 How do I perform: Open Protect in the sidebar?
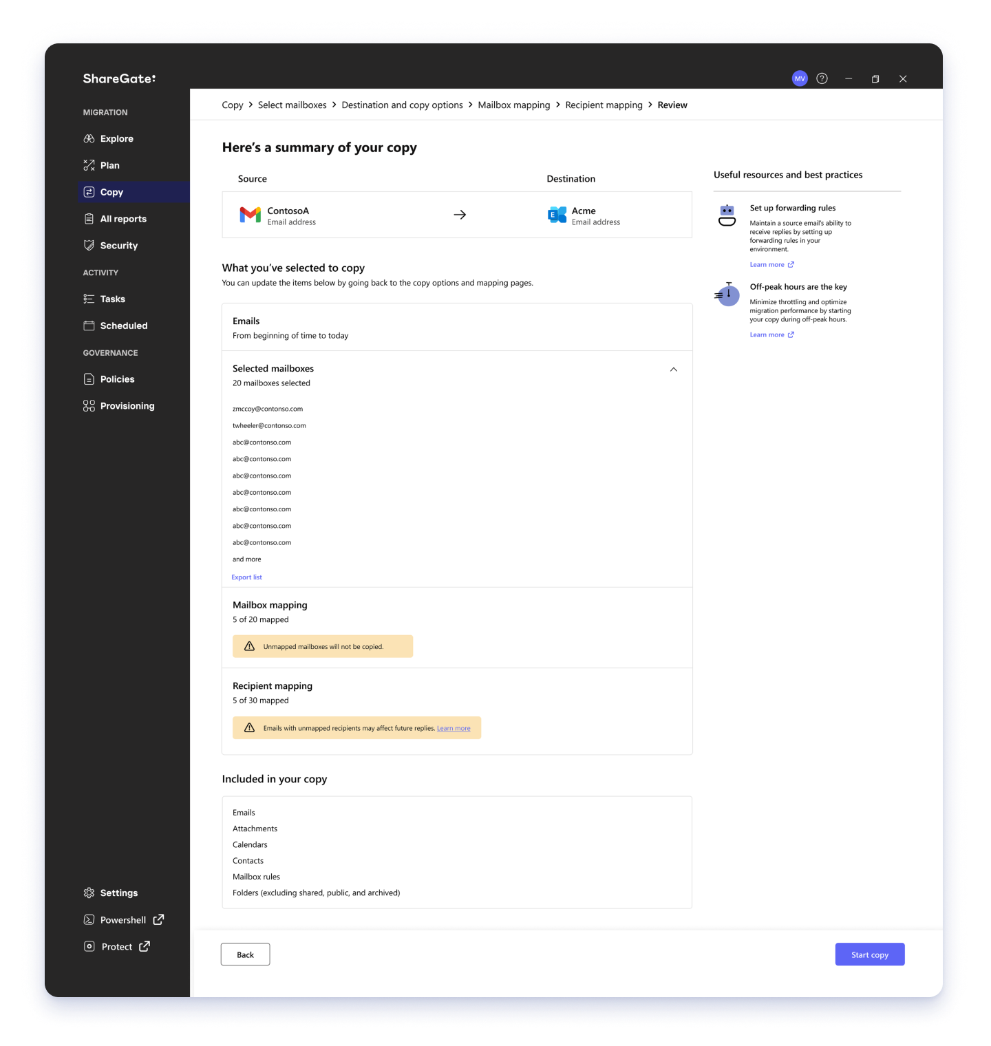tap(117, 946)
